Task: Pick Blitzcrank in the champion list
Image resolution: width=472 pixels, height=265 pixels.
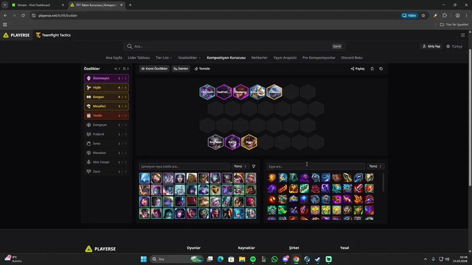Action: [156, 178]
